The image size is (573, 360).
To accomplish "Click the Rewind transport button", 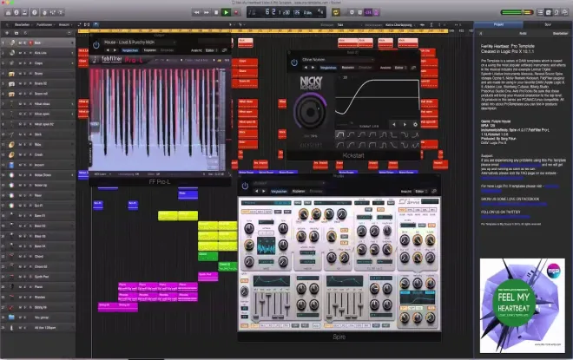I will [x=196, y=12].
